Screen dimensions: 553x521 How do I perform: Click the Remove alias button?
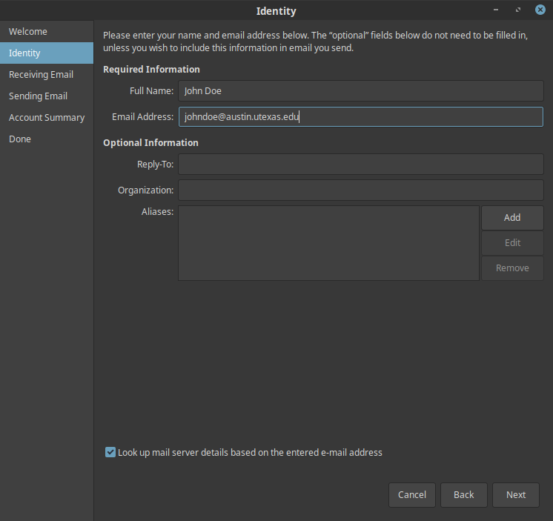(x=512, y=268)
